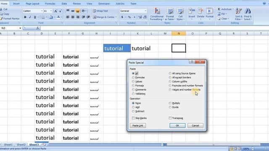Check the Transpose checkbox
269x151 pixels.
170,118
